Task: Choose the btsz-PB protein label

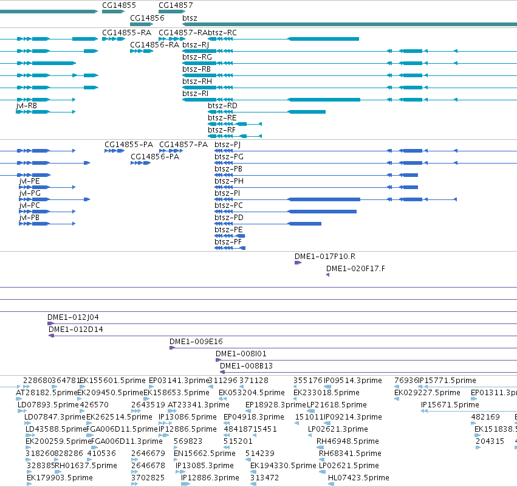Action: point(228,169)
